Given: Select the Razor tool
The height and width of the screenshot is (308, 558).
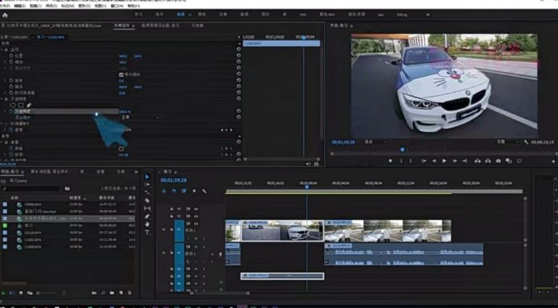Looking at the screenshot, I should click(x=147, y=200).
